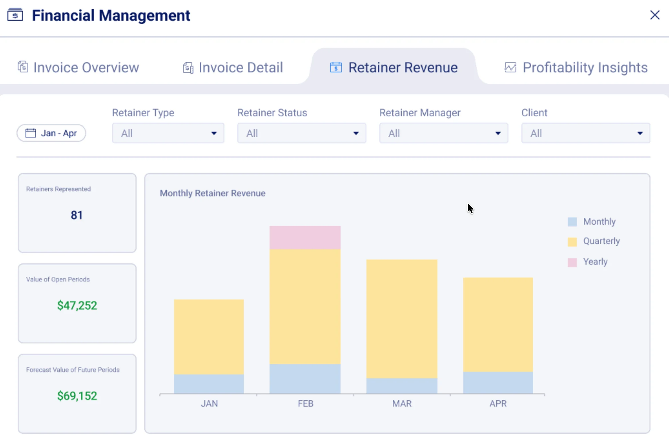Click the Invoice Detail document icon

[188, 67]
